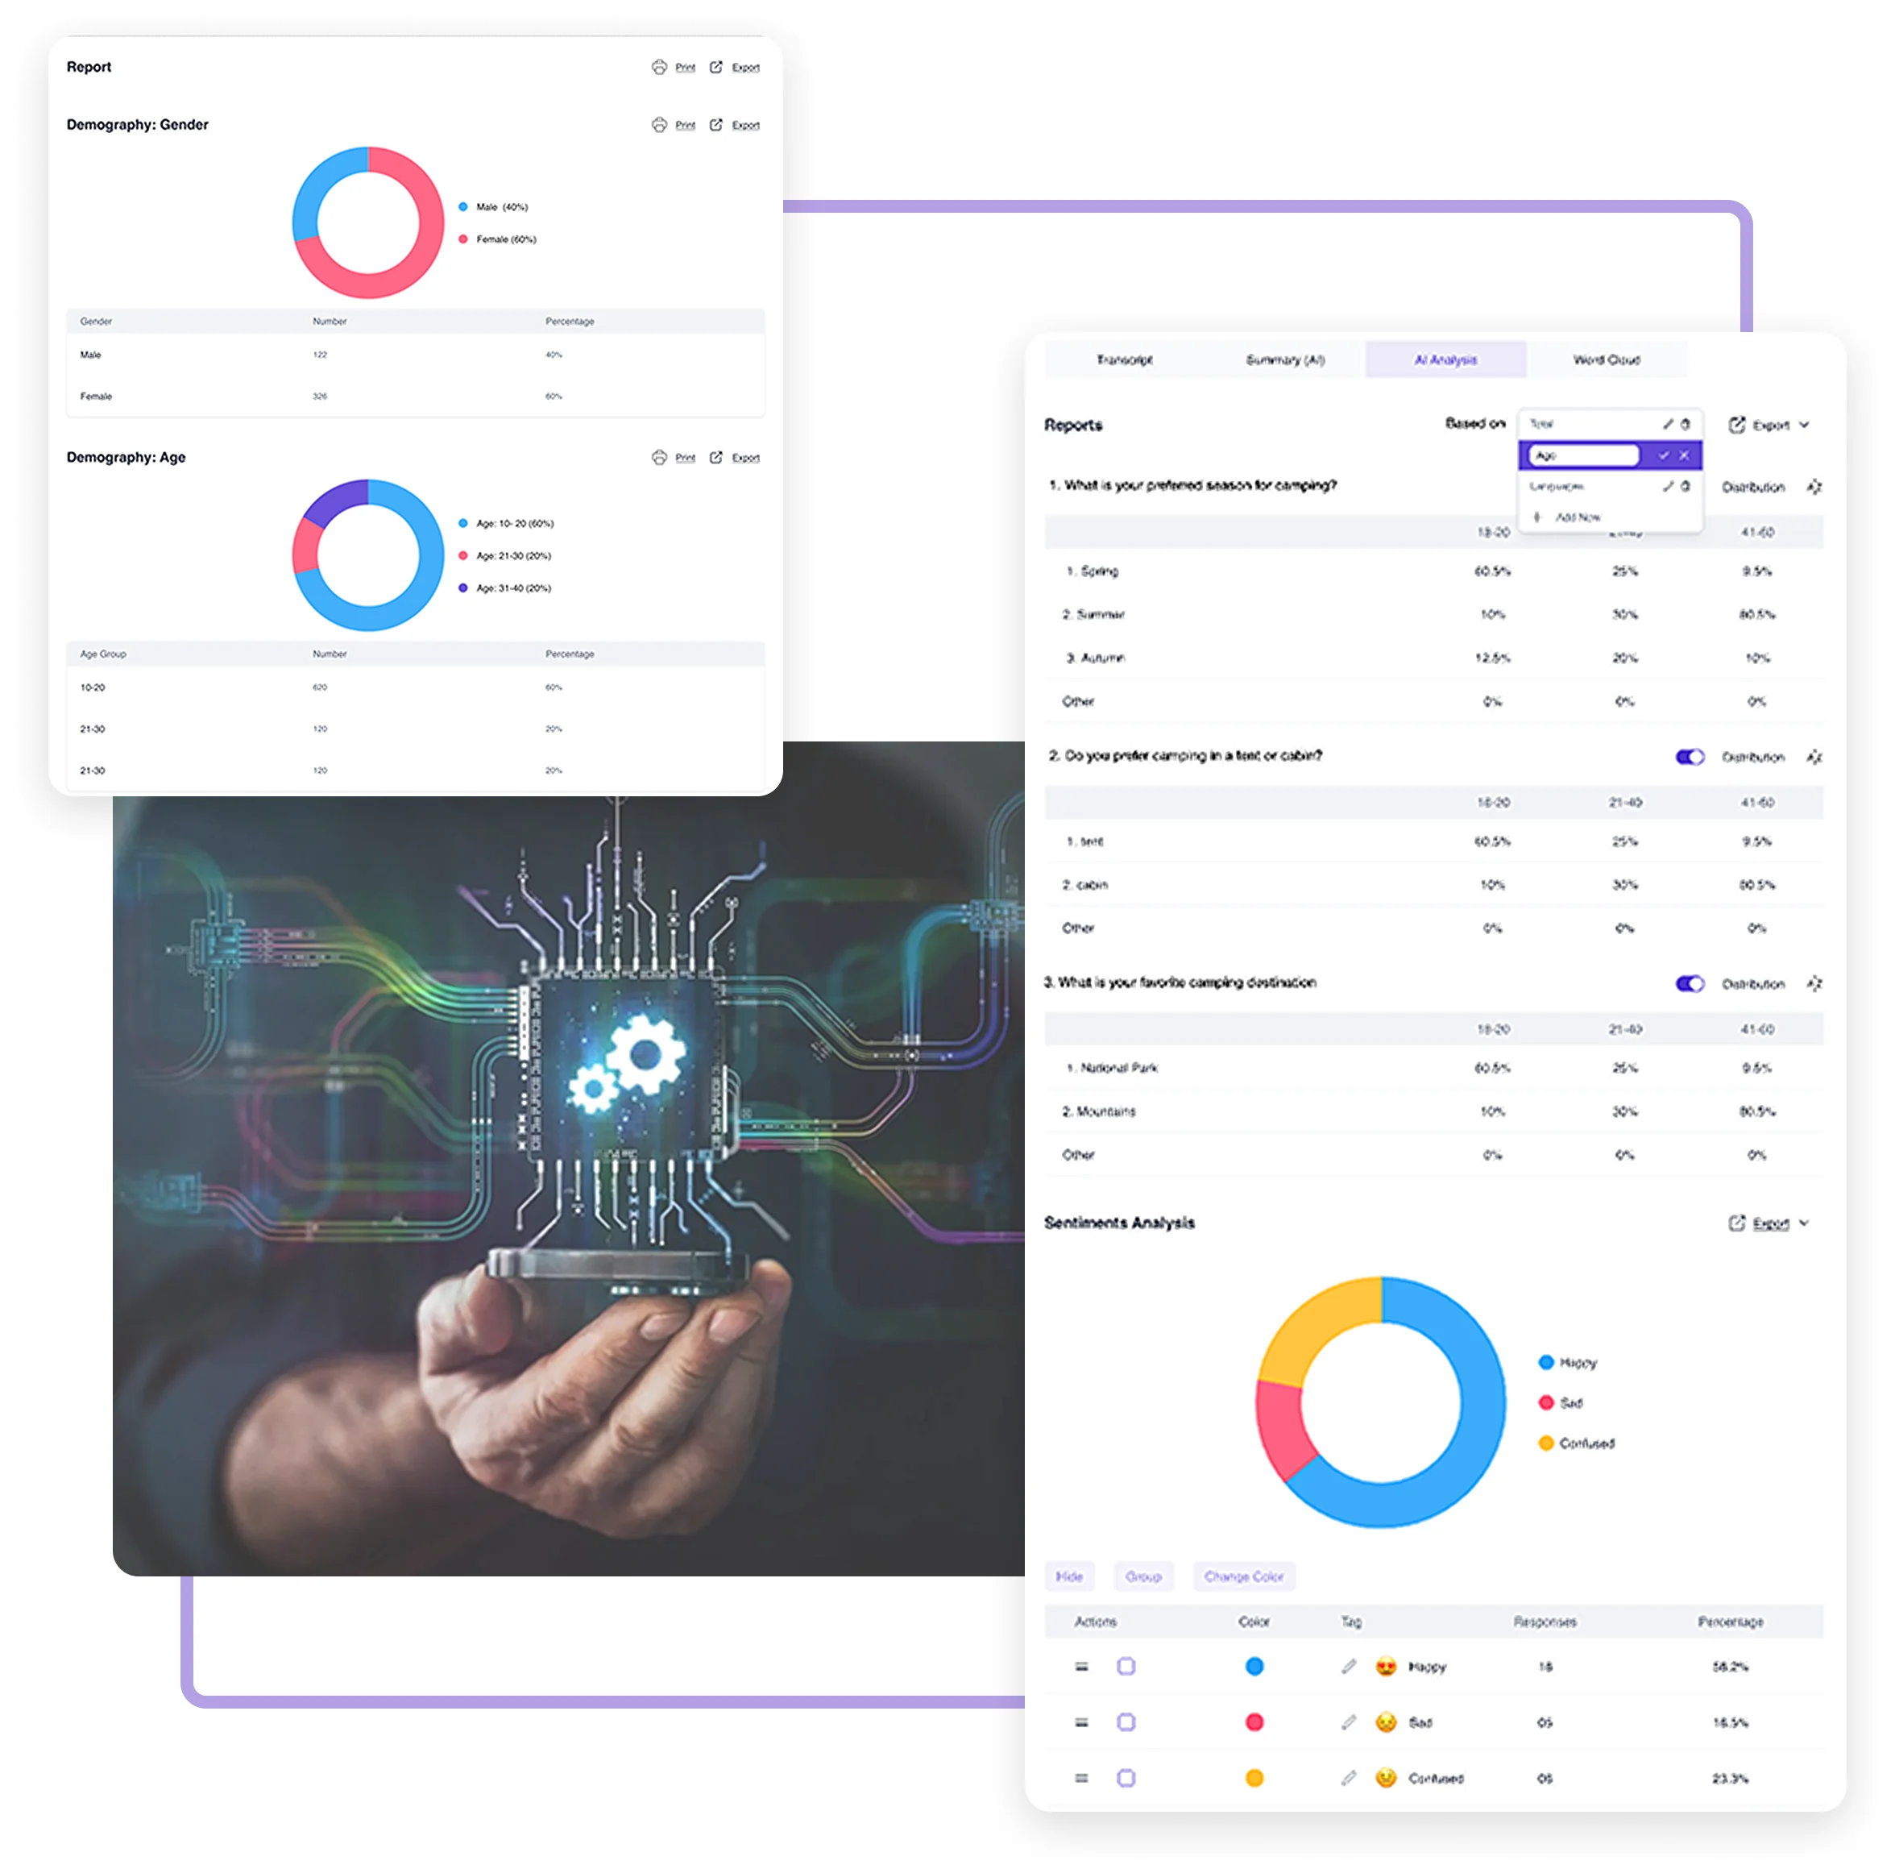Toggle Distribution for favorite camping destination question
This screenshot has height=1873, width=1895.
pos(1690,983)
